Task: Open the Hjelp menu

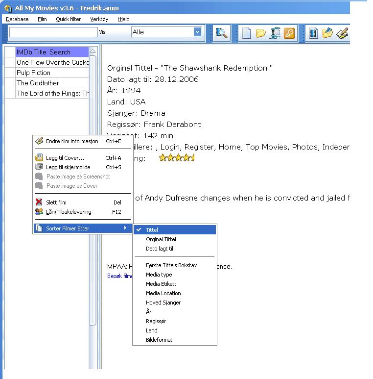Action: pos(123,19)
